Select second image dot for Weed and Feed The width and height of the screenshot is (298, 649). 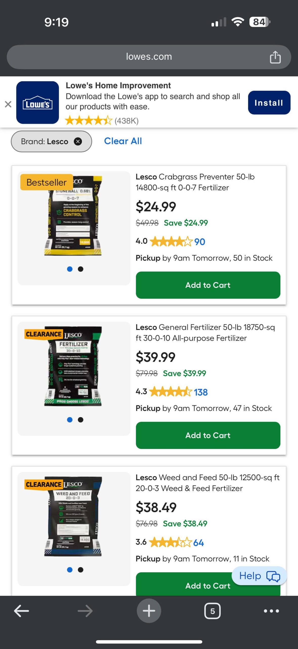coord(81,570)
